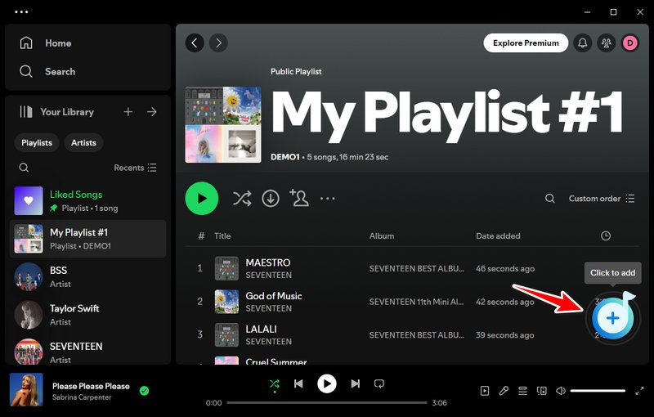Image resolution: width=654 pixels, height=417 pixels.
Task: Toggle shuffle in player bar
Action: tap(275, 383)
